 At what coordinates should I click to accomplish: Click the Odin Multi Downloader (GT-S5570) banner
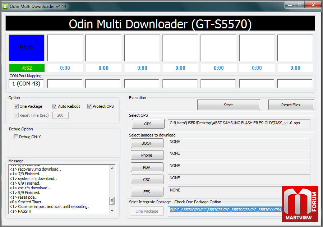(x=160, y=23)
